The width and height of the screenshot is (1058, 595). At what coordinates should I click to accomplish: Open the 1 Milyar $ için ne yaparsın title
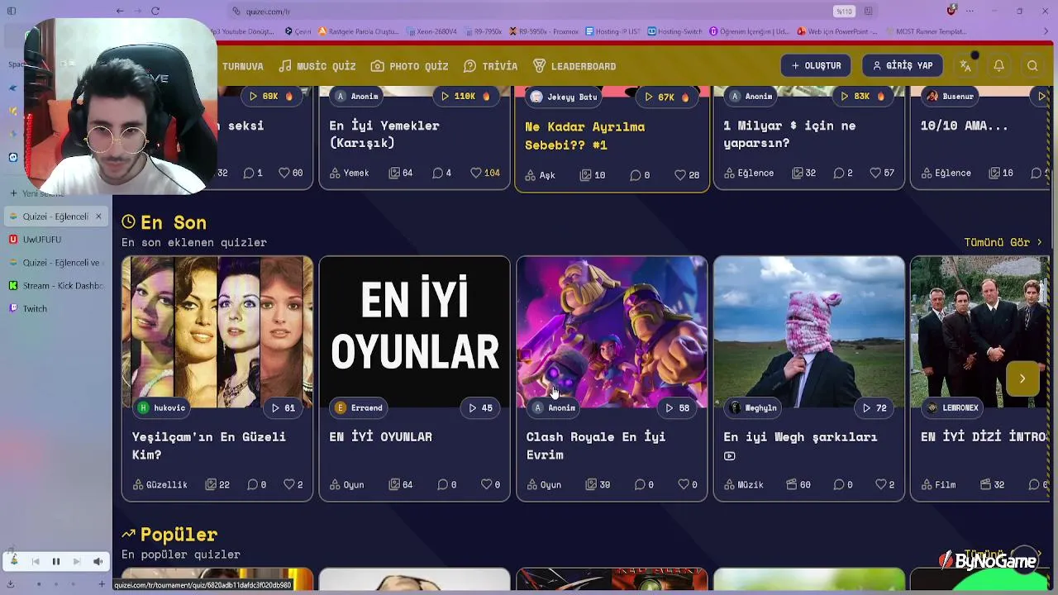(x=789, y=134)
